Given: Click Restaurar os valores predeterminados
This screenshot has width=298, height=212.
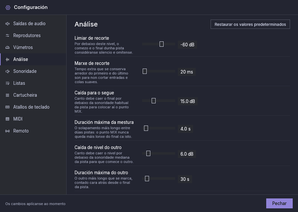Looking at the screenshot, I should [x=250, y=24].
